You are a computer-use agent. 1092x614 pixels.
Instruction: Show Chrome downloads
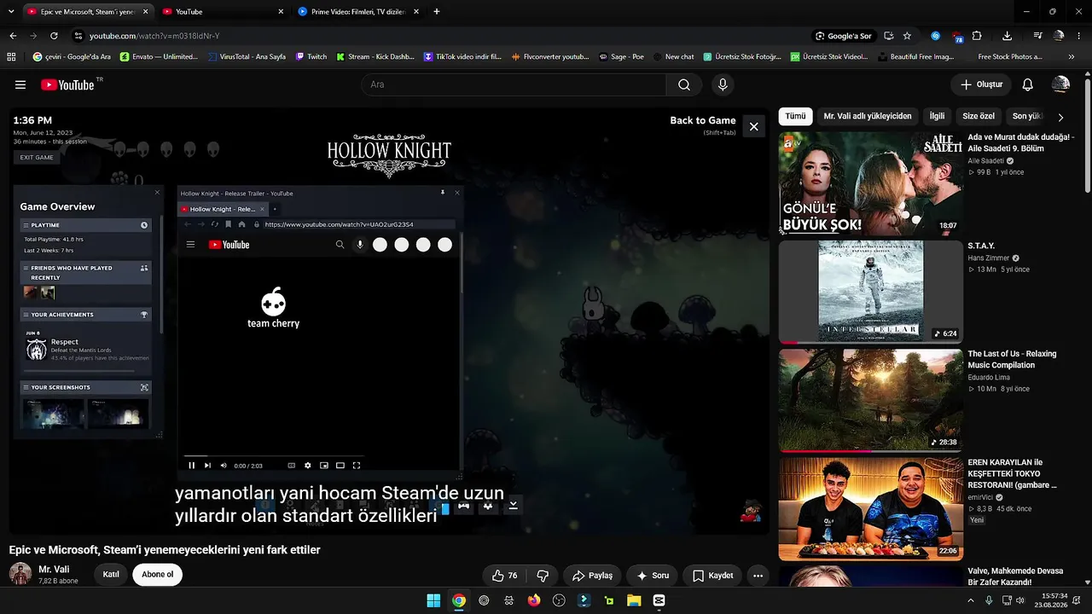pyautogui.click(x=1008, y=36)
